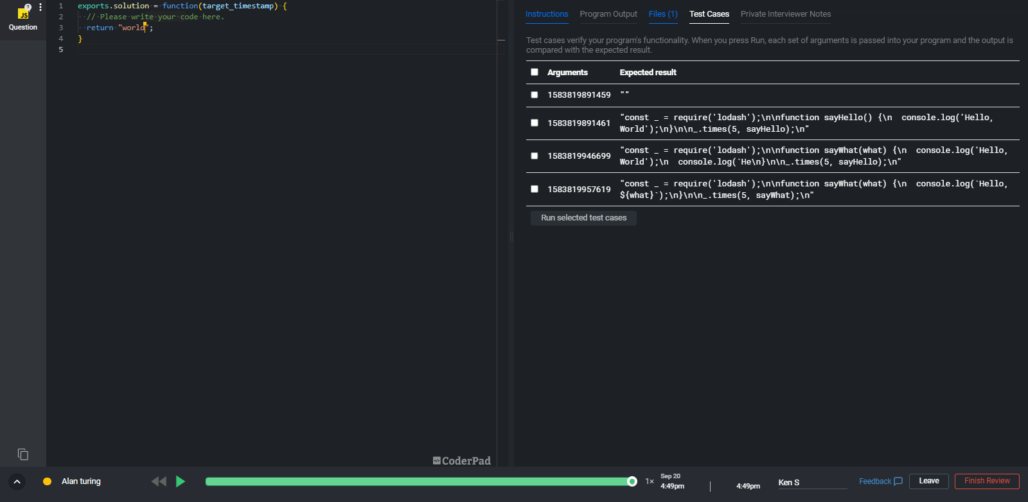Open the 1× playback speed selector
Image resolution: width=1028 pixels, height=502 pixels.
click(650, 481)
